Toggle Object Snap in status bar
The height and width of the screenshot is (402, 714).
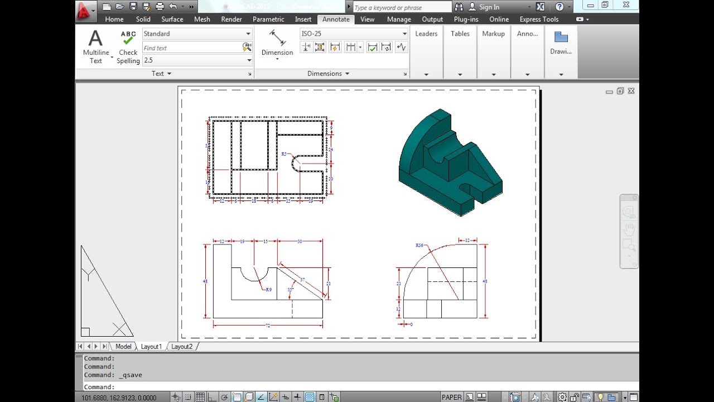(237, 398)
